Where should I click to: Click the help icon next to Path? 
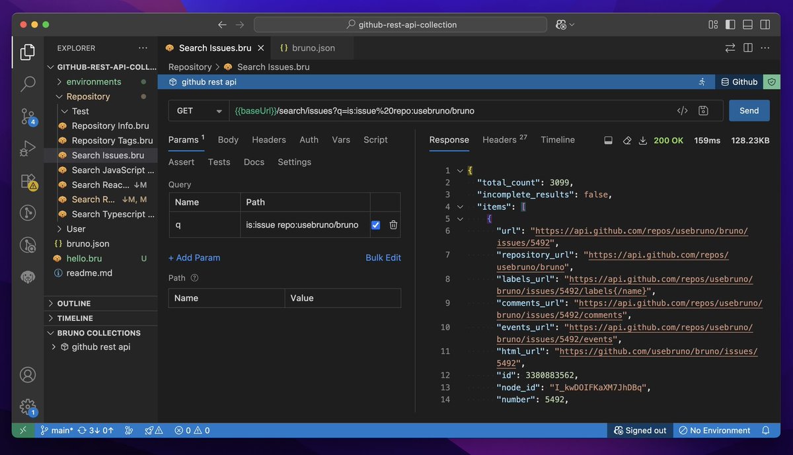(x=194, y=278)
